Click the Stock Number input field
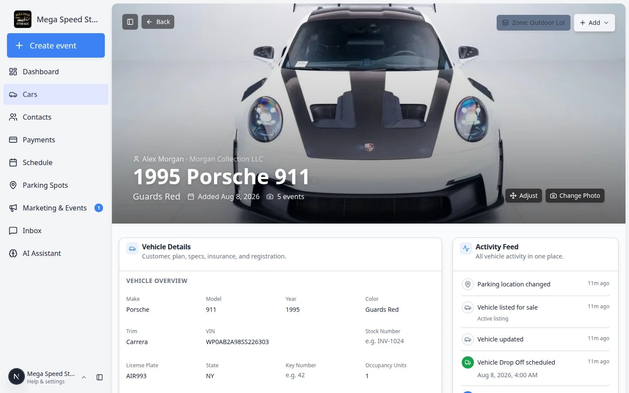This screenshot has width=629, height=393. pyautogui.click(x=400, y=341)
